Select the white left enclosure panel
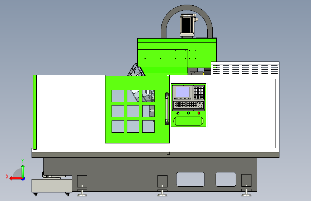 pyautogui.click(x=71, y=113)
